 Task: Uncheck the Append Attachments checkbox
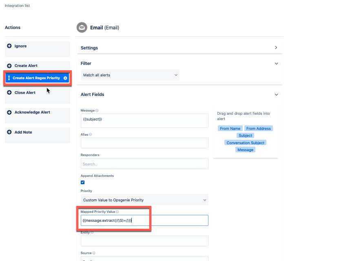(83, 183)
